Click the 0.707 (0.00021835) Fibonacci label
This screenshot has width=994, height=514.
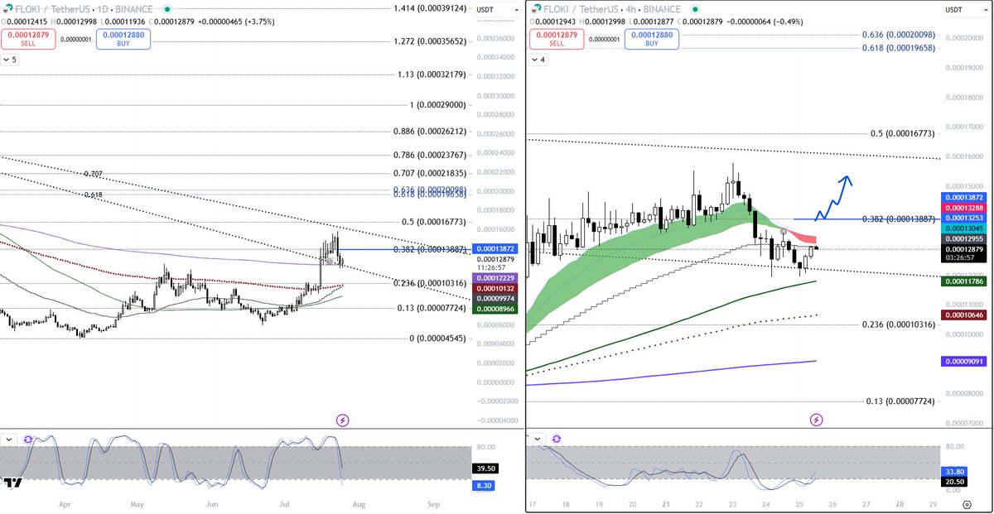[x=429, y=173]
